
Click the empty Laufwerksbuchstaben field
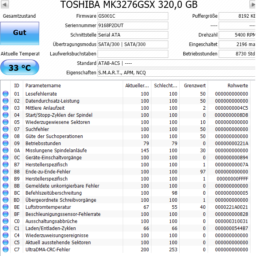(133, 54)
